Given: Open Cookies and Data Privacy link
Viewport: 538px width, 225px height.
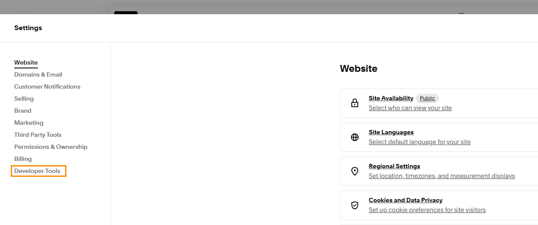Looking at the screenshot, I should [406, 200].
